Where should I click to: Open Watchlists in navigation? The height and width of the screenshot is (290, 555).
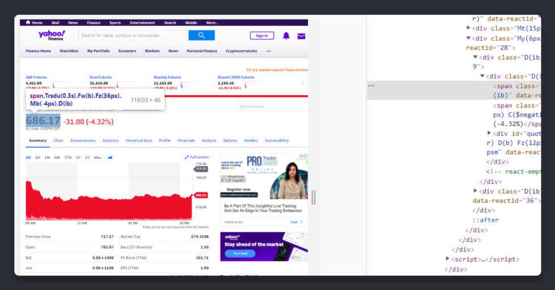69,51
